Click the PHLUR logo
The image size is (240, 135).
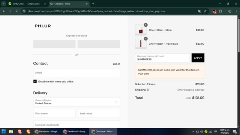43,26
